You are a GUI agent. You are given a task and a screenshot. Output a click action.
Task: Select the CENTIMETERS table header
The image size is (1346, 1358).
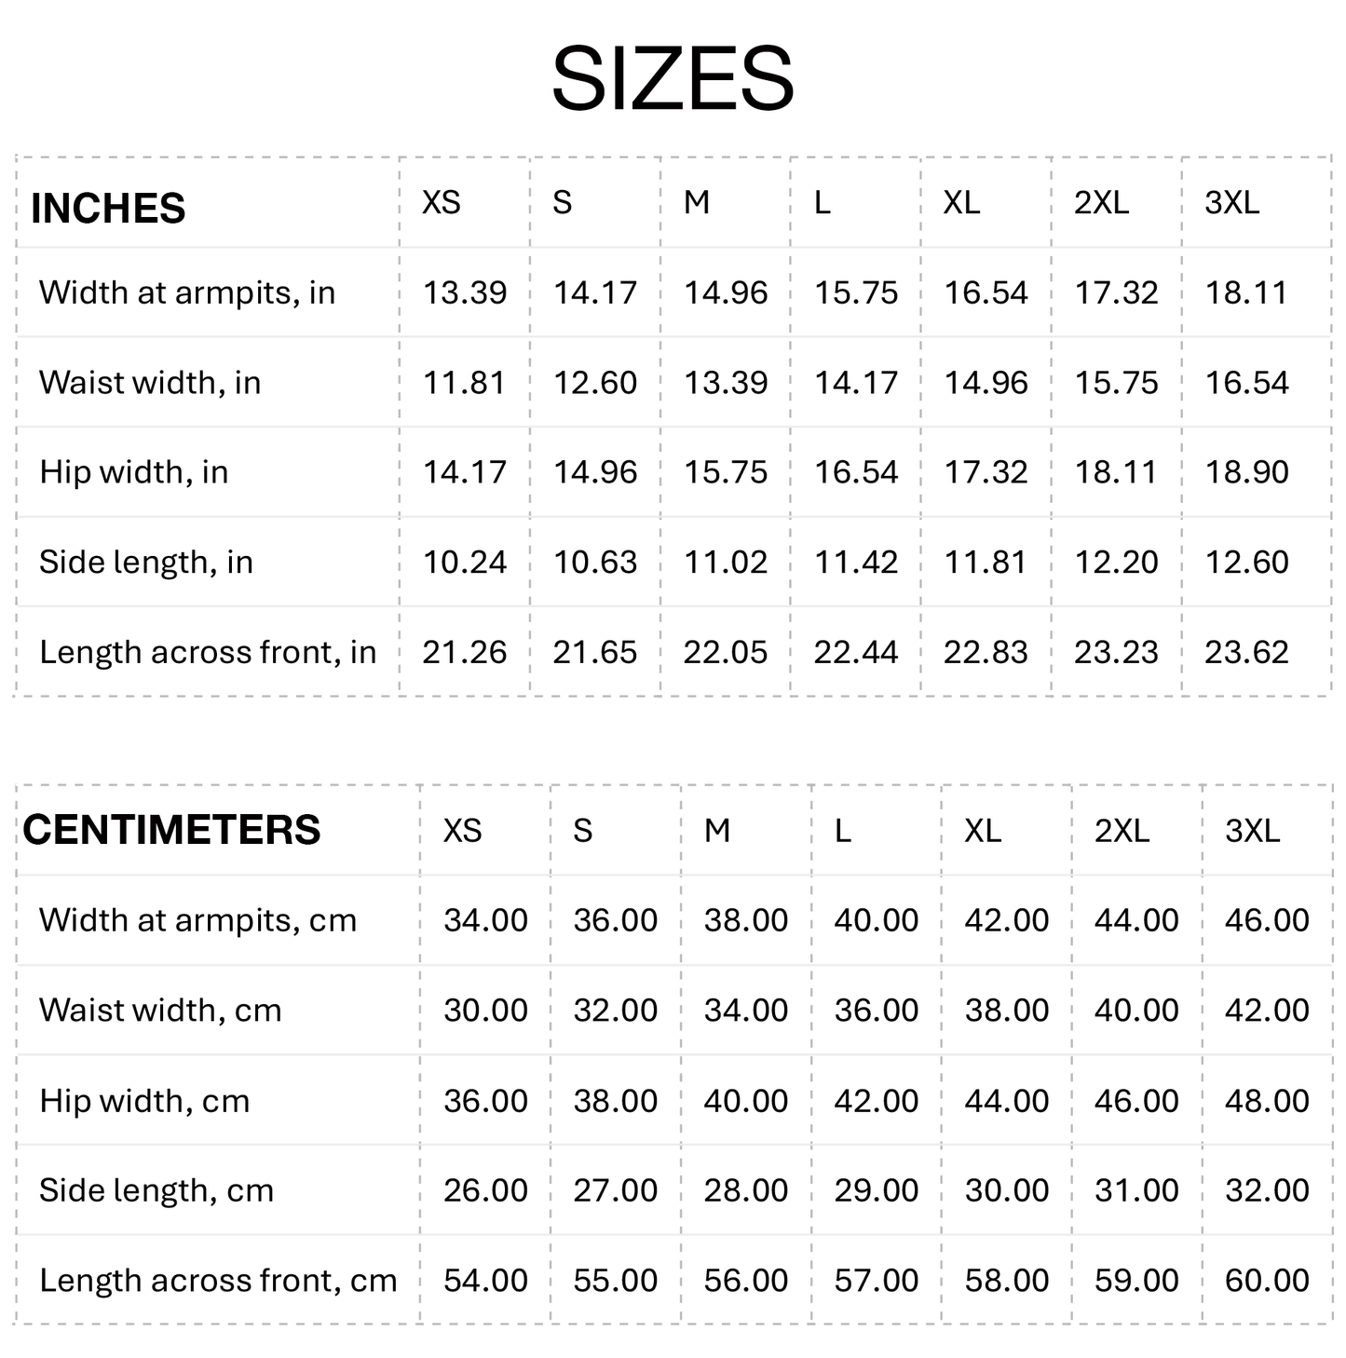point(171,829)
